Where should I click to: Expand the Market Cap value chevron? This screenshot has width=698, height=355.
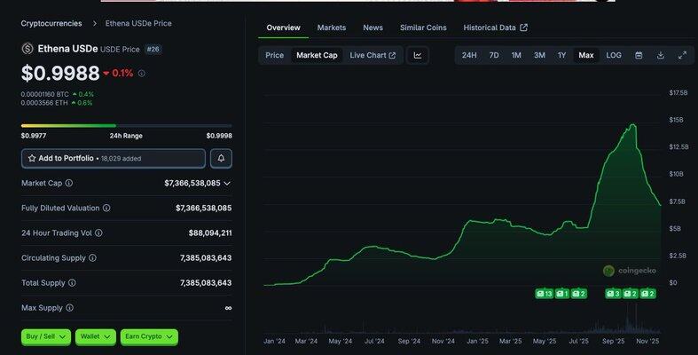click(227, 183)
